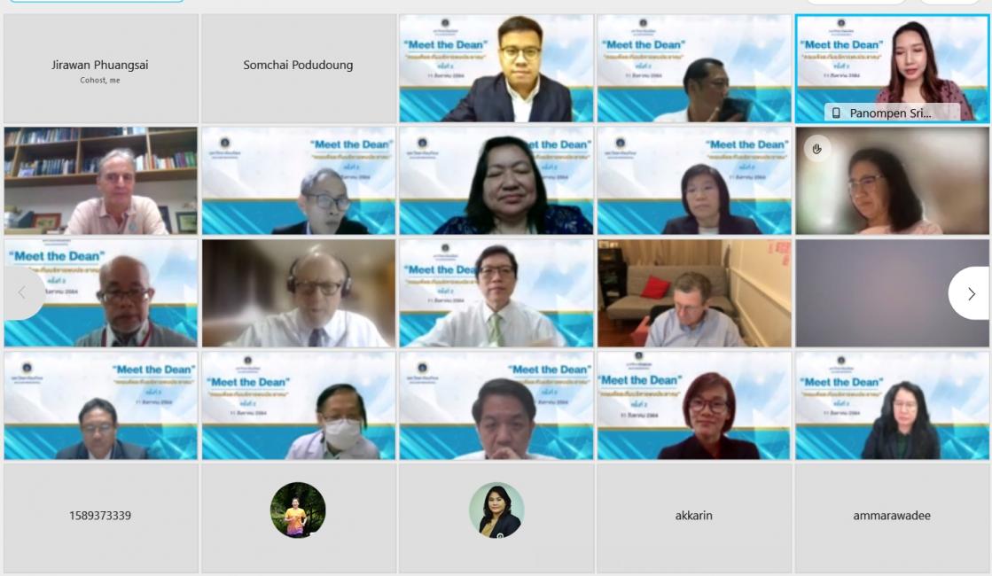Click round avatar of person in orange shirt
The image size is (992, 576).
[298, 510]
